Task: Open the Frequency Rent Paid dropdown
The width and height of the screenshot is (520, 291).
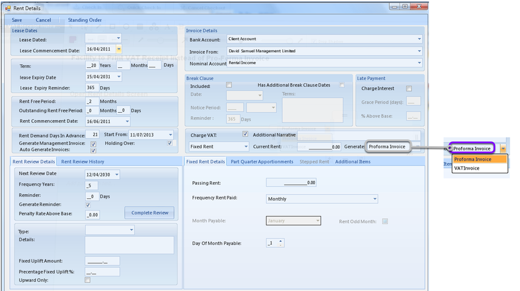Action: 375,199
